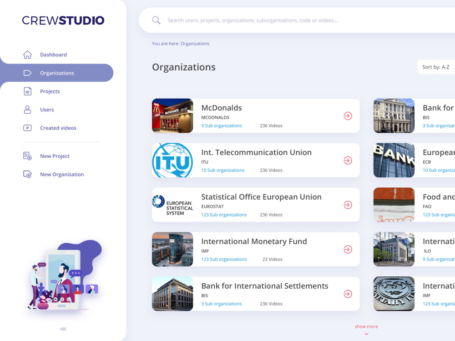Screen dimensions: 455x341
Task: Expand list with show more chevron
Action: click(x=366, y=334)
